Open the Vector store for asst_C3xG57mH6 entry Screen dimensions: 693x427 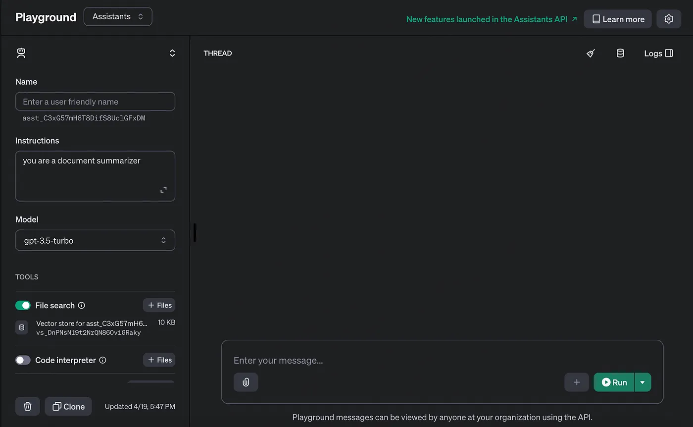point(92,323)
